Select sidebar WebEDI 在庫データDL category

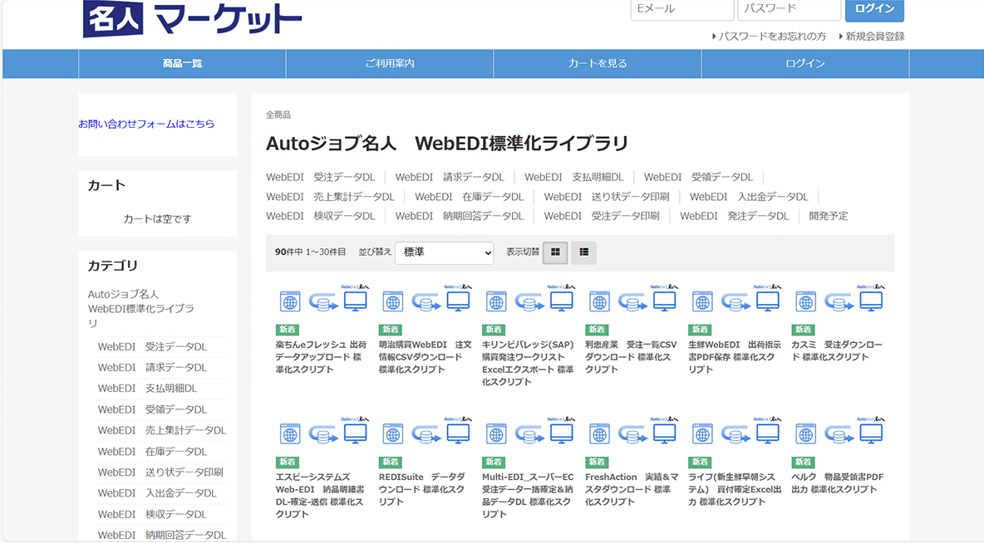pos(152,452)
